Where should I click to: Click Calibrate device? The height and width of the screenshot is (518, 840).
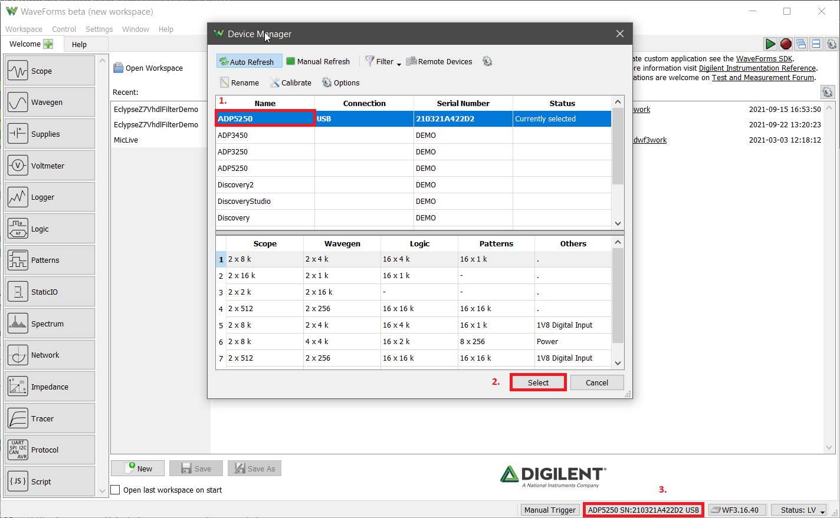[291, 83]
